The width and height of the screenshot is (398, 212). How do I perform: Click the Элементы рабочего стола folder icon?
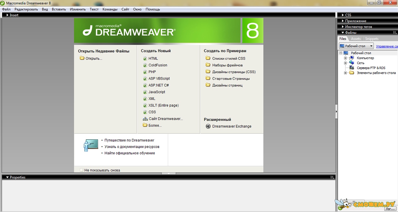(x=352, y=73)
